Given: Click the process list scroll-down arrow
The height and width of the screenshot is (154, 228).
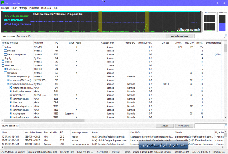Looking at the screenshot, I should point(225,117).
